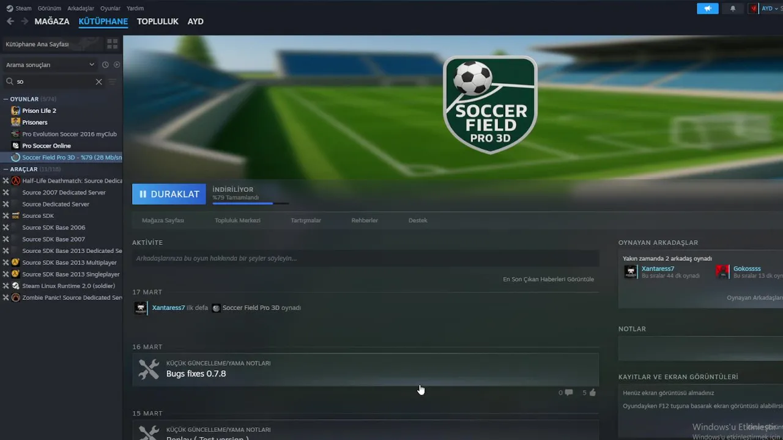
Task: Click the comments icon on Bugs fixes post
Action: pos(569,392)
